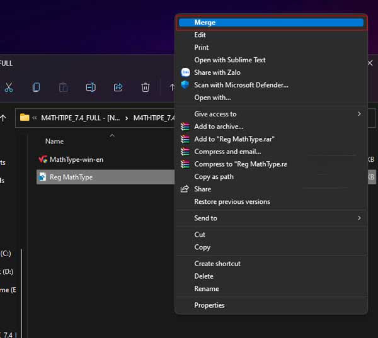Click the breadcrumb overflow chevron
The width and height of the screenshot is (378, 338).
pos(35,118)
